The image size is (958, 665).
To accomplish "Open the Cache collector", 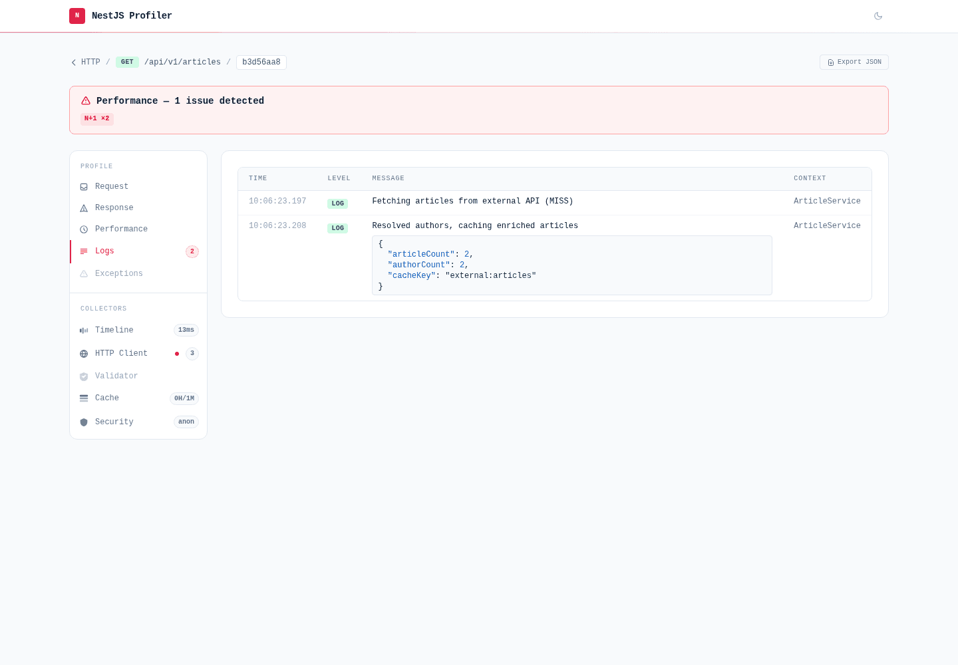I will tap(138, 398).
